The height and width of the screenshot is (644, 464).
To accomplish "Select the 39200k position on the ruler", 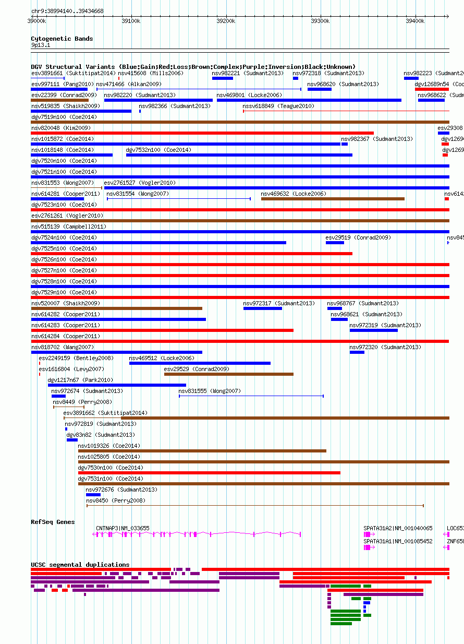I will [226, 21].
